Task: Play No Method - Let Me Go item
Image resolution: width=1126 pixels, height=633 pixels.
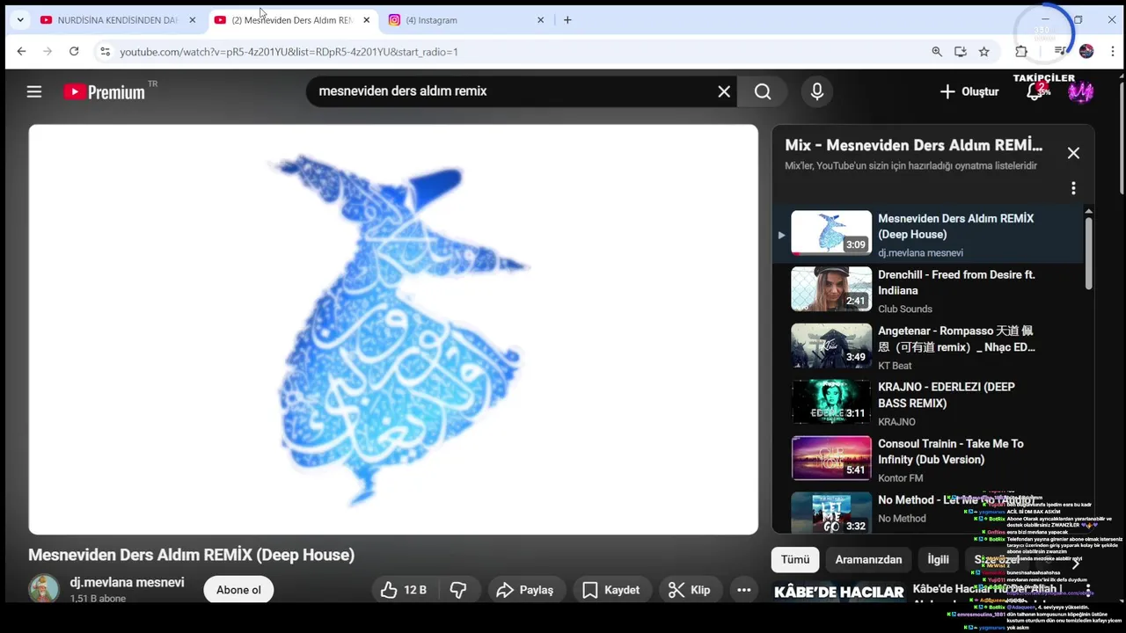Action: 928,512
